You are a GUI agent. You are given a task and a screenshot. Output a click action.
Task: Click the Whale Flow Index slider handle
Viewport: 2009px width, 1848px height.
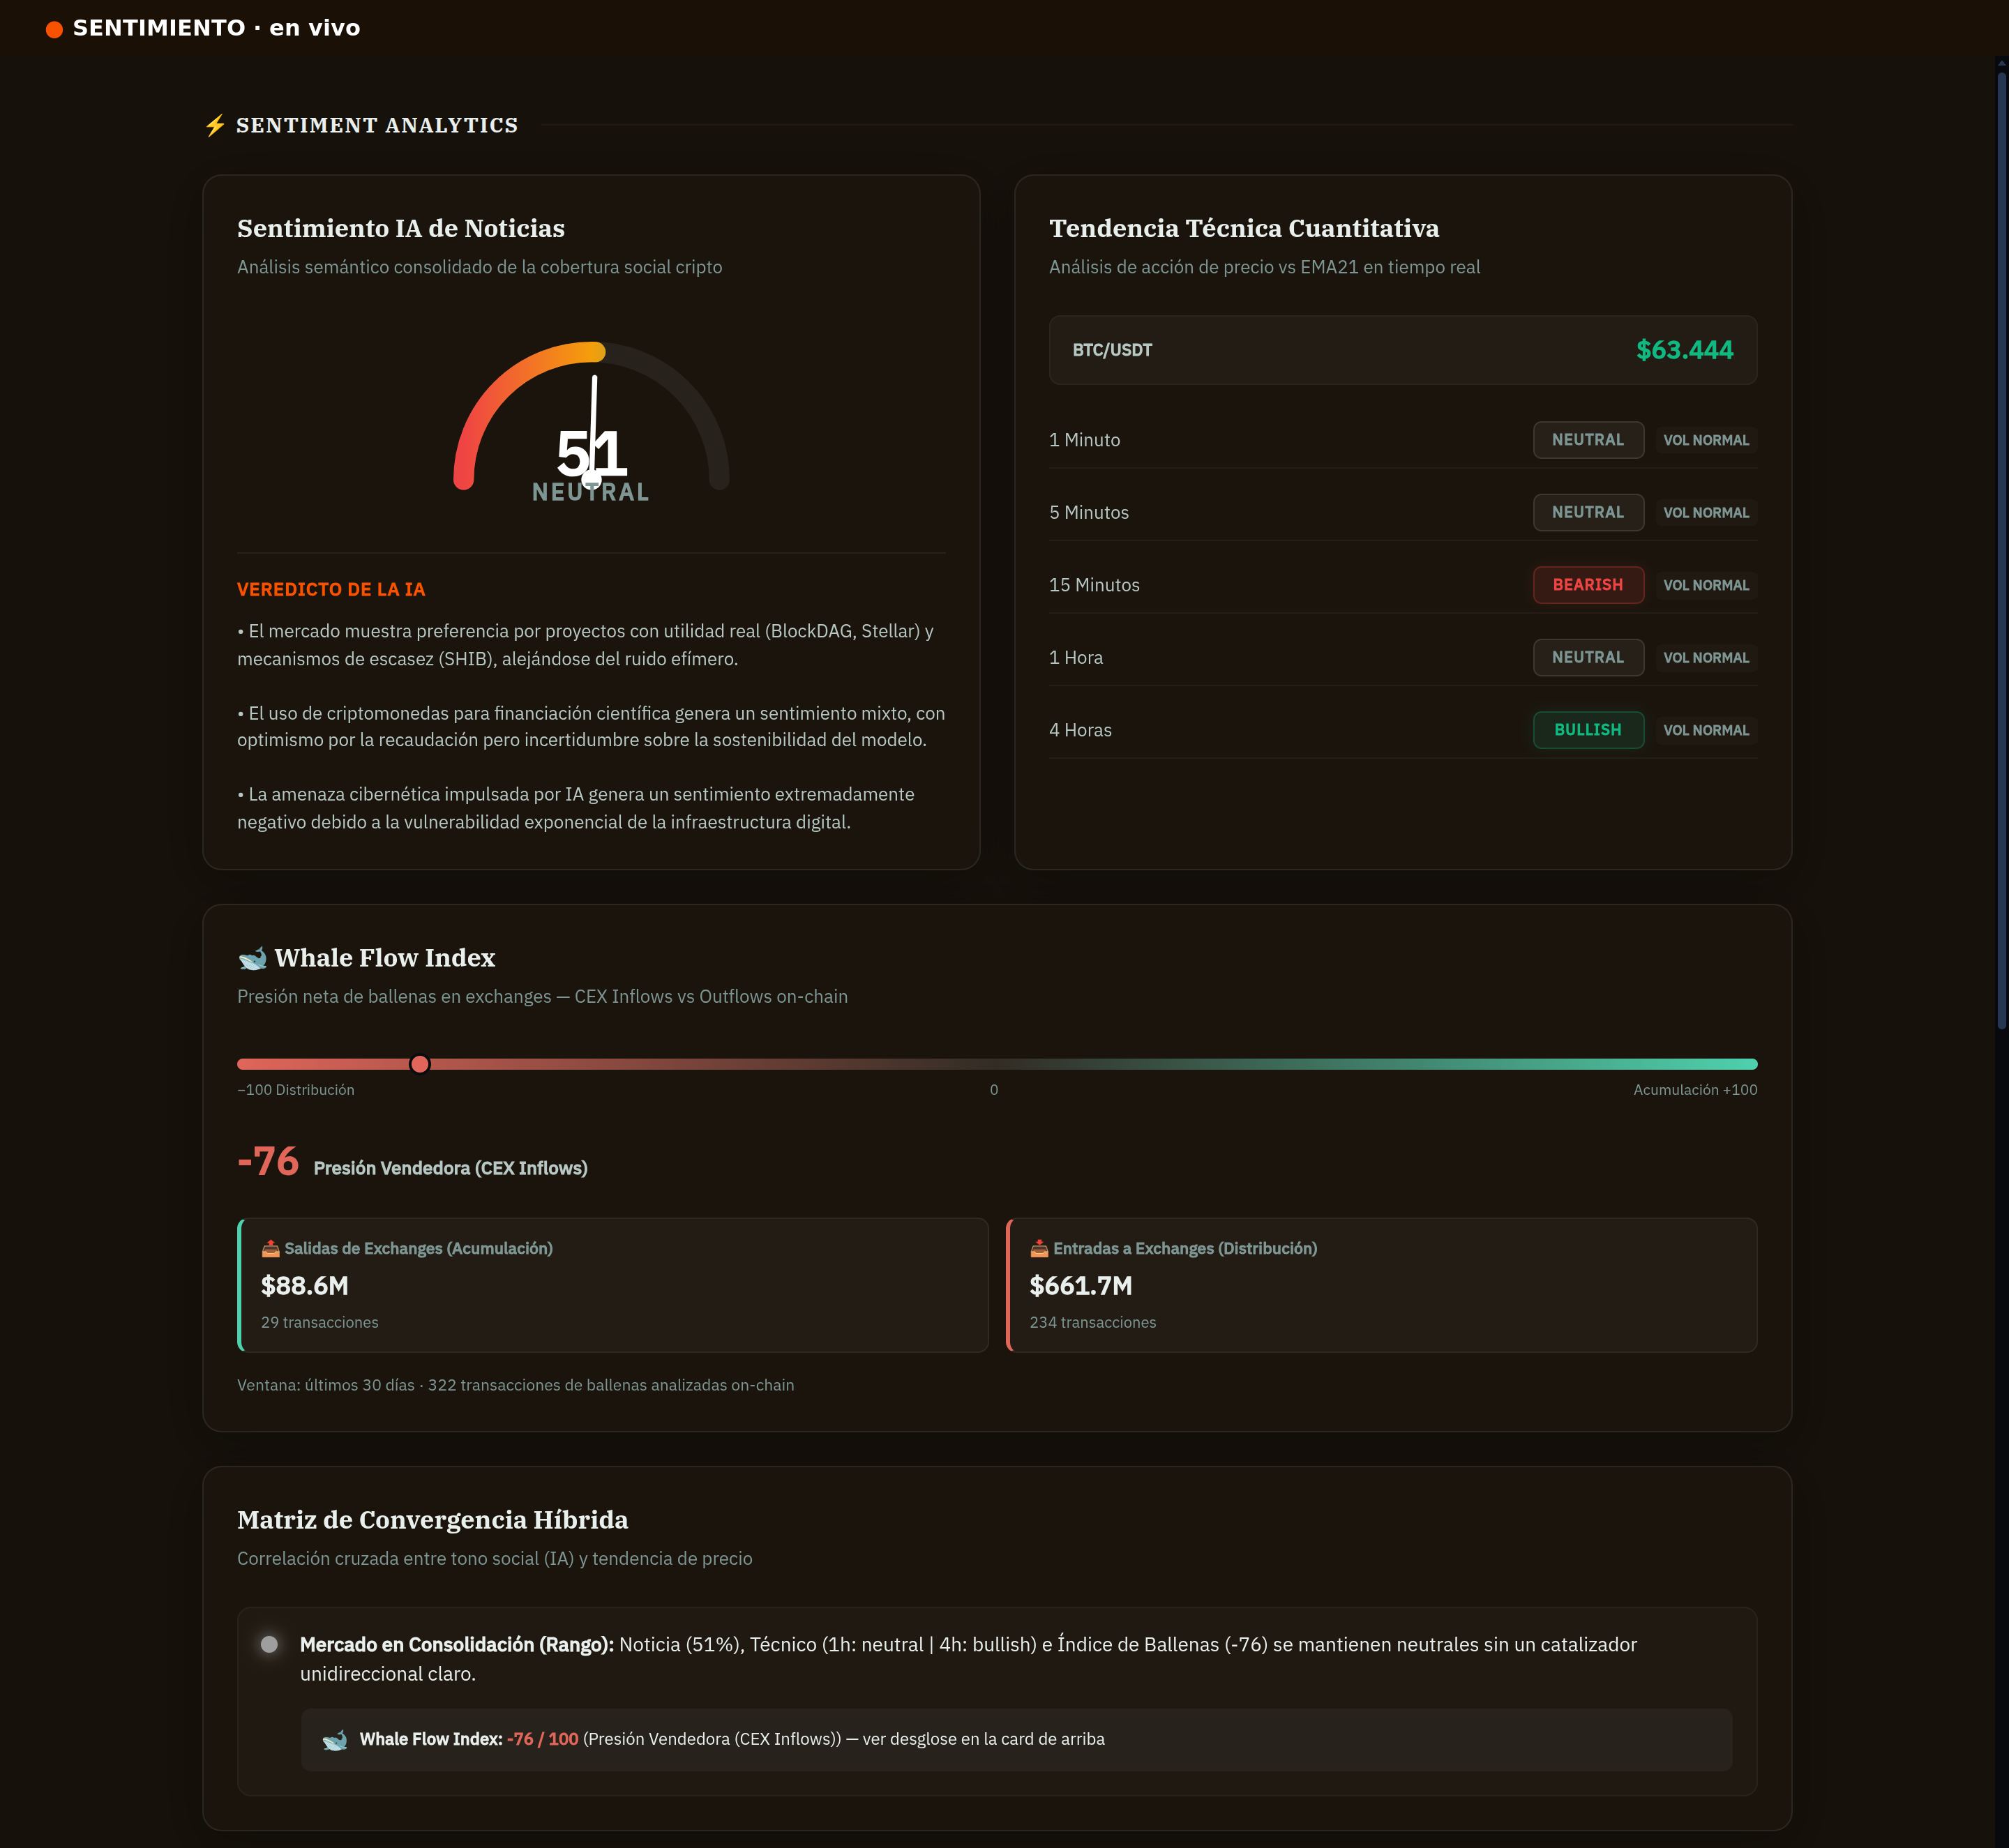[x=420, y=1064]
